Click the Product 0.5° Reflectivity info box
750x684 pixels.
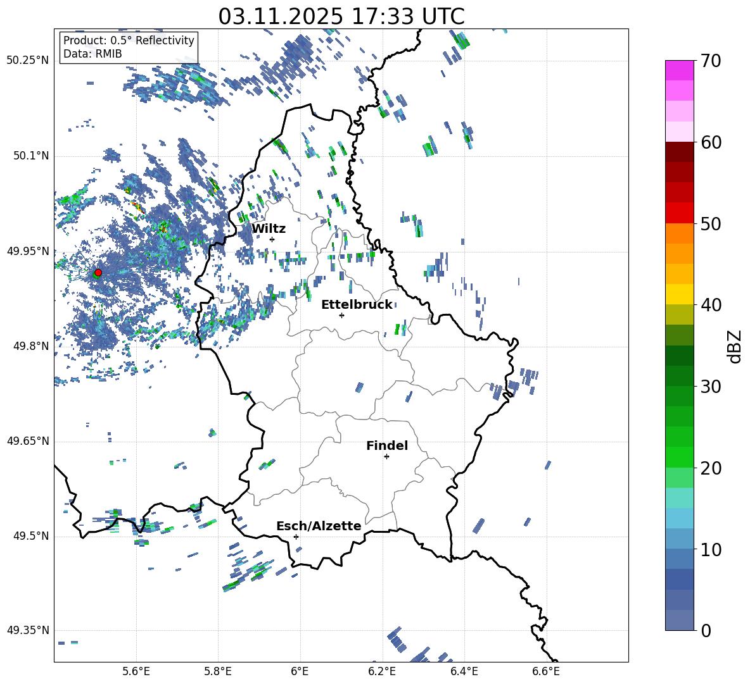point(129,47)
